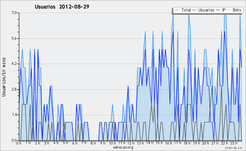This screenshot has height=151, width=246.
Task: Click the y-axis value 2.8
Action: (14, 89)
